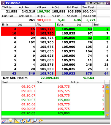This screenshot has width=111, height=125.
Task: Open the sun chart icon
Action: (40, 121)
